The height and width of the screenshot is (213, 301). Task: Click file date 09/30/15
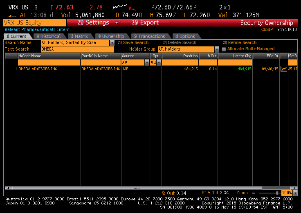(x=270, y=69)
